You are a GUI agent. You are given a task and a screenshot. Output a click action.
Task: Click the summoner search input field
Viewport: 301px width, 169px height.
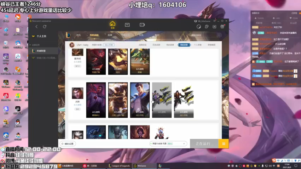(204, 35)
